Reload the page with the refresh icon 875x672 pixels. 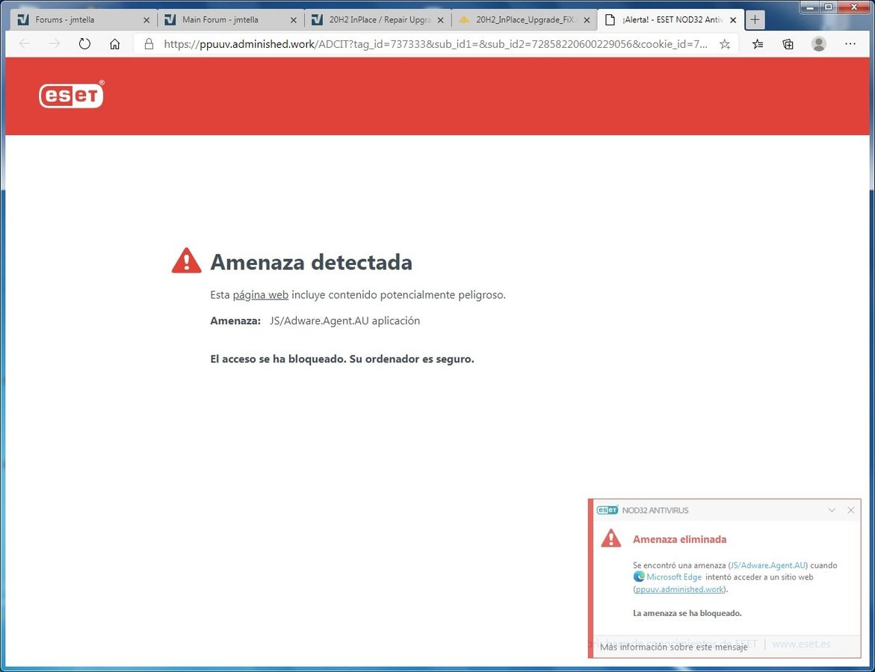point(84,43)
